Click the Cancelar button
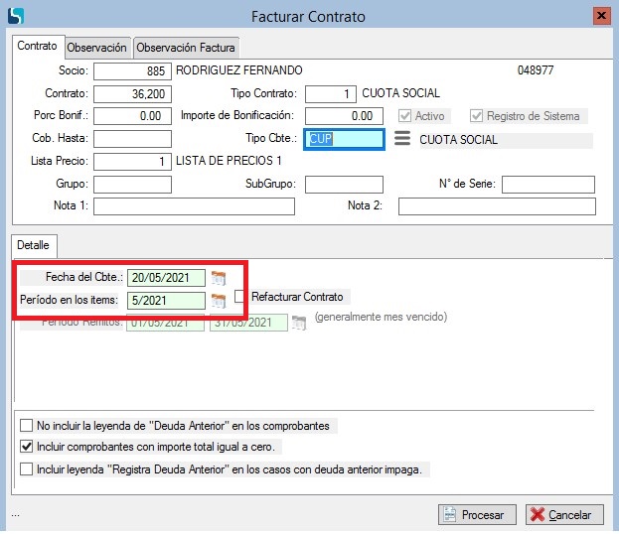 (564, 514)
